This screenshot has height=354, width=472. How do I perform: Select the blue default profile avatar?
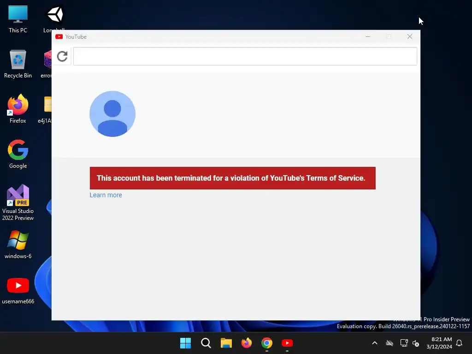tap(112, 114)
